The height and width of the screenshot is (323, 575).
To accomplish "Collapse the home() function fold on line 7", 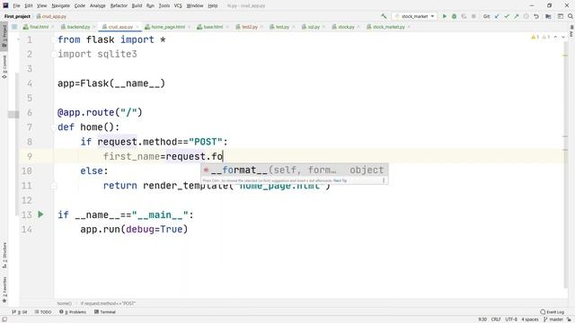I will pos(54,127).
